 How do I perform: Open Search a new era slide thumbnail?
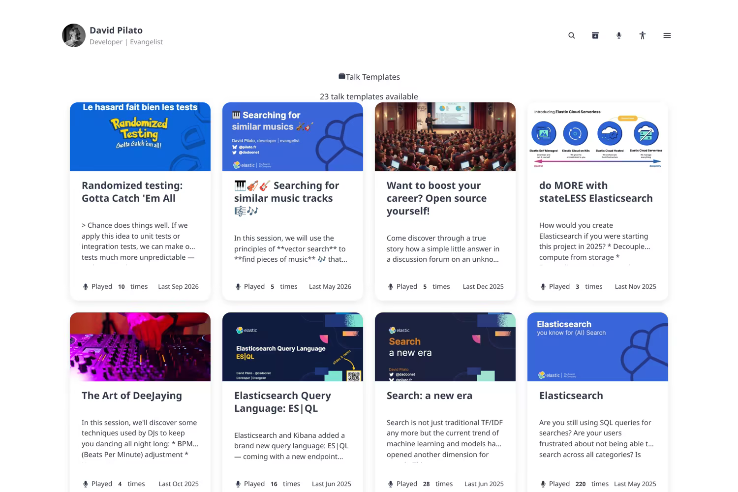coord(445,347)
